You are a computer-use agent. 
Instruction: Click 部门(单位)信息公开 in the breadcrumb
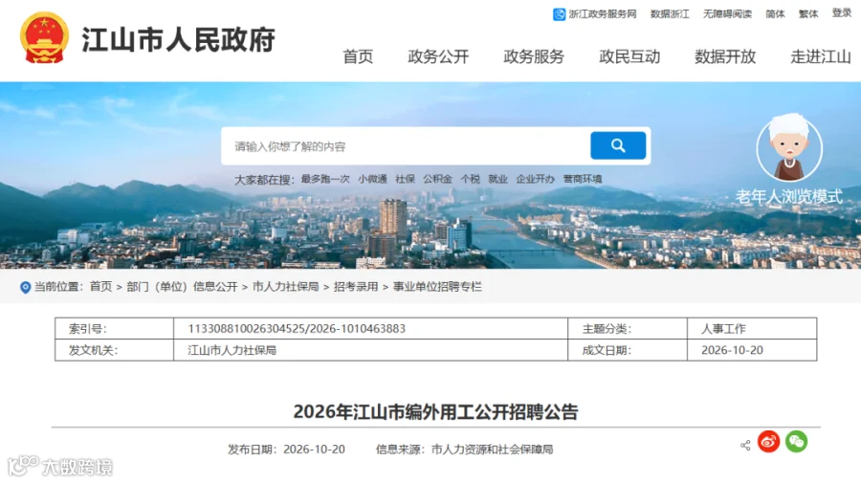click(x=182, y=287)
